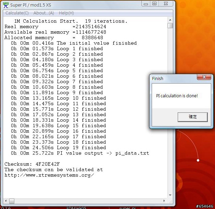Click 'PI value output -> pi_data.txt' line
This screenshot has height=209, width=215.
point(80,153)
